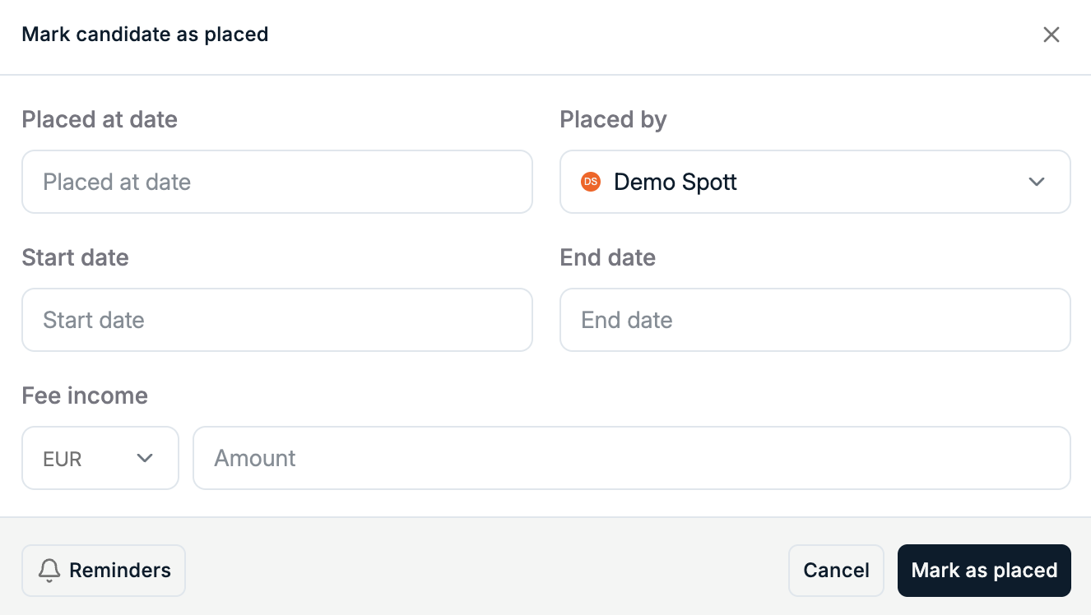Focus the Placed at date input field
Screen dimensions: 1091x615
point(277,182)
